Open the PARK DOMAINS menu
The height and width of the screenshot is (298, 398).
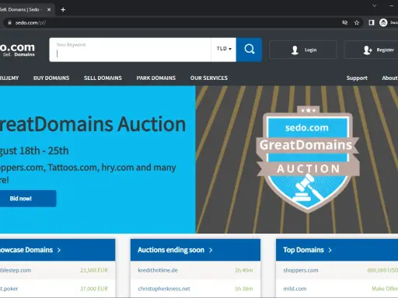click(x=156, y=78)
